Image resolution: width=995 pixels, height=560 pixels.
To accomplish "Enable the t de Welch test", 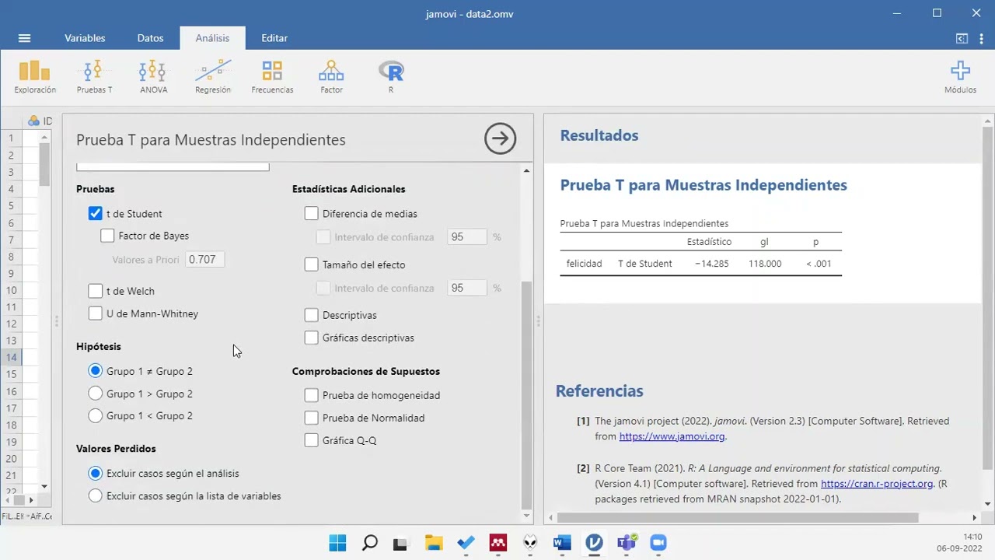I will (96, 291).
